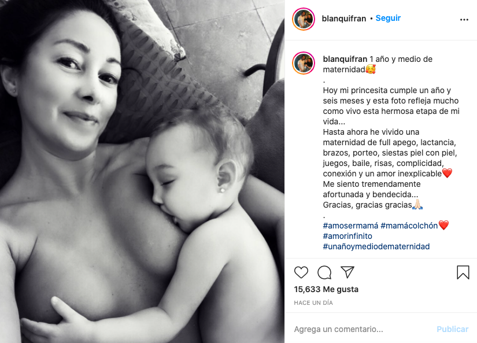Focus the Agrega un comentario field
Screen dimensions: 477x343
362,329
